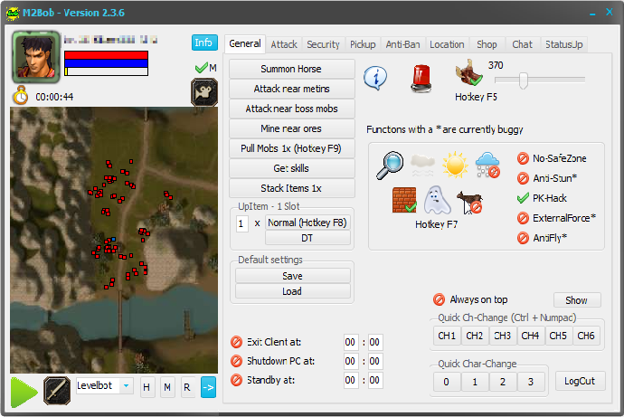The width and height of the screenshot is (624, 417).
Task: Switch to channel CH3
Action: pyautogui.click(x=502, y=336)
